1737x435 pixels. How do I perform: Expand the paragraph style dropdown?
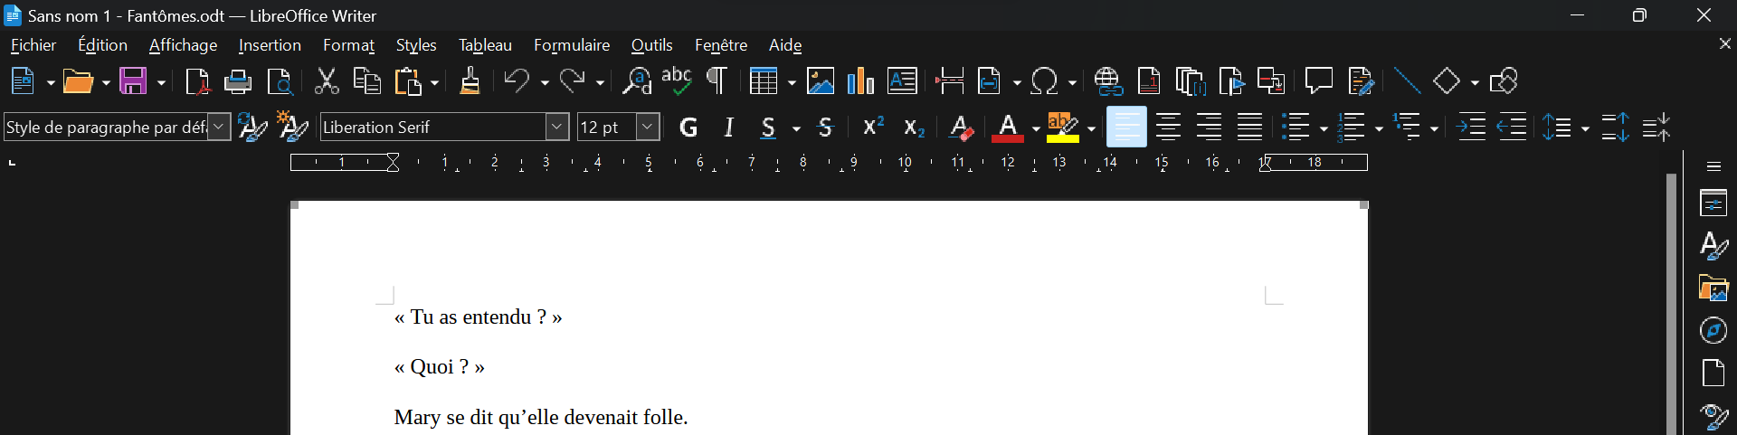[220, 128]
